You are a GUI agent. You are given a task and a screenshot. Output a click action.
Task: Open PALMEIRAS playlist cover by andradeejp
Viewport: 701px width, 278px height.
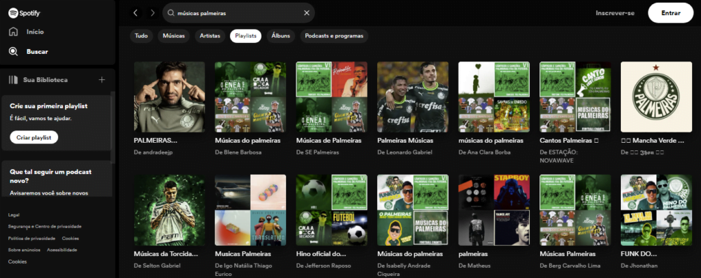[170, 97]
